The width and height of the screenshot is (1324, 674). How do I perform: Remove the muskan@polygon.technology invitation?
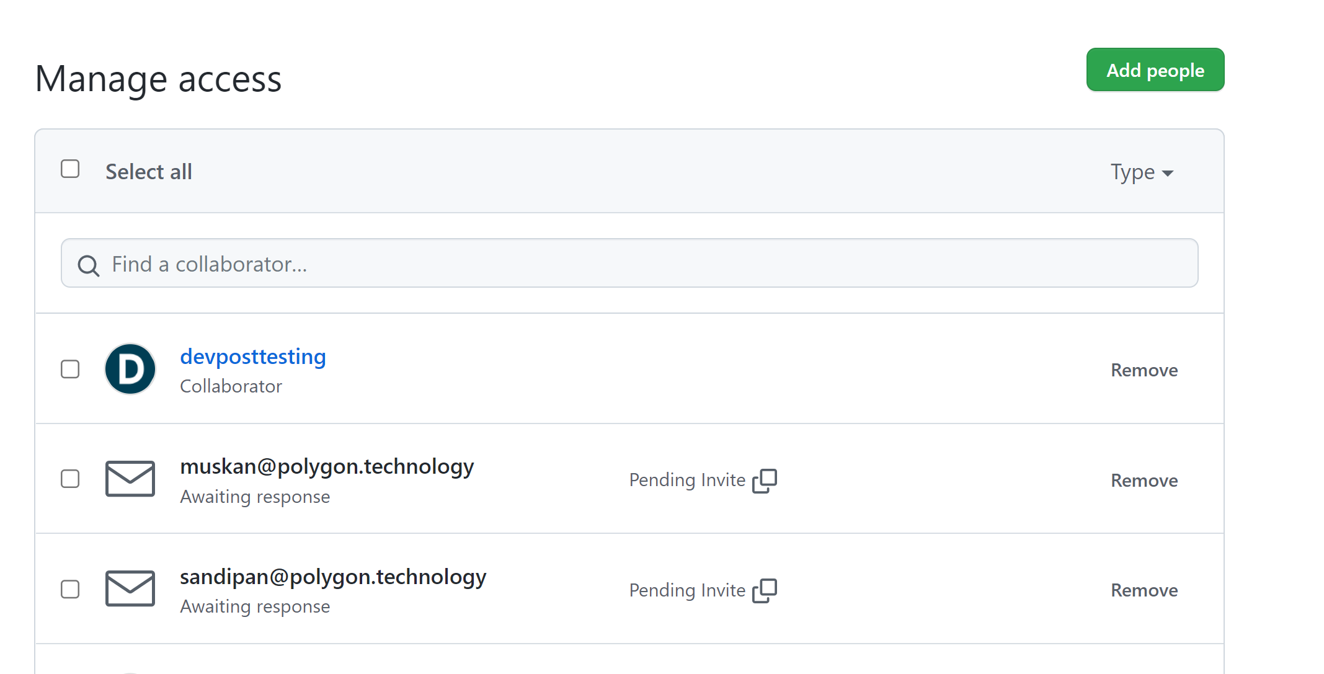point(1144,481)
